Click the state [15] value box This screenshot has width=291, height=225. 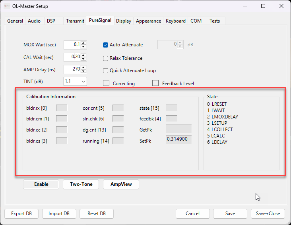(171, 108)
